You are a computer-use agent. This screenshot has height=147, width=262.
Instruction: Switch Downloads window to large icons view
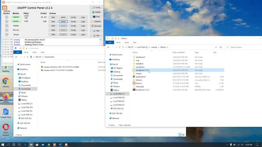(184, 135)
